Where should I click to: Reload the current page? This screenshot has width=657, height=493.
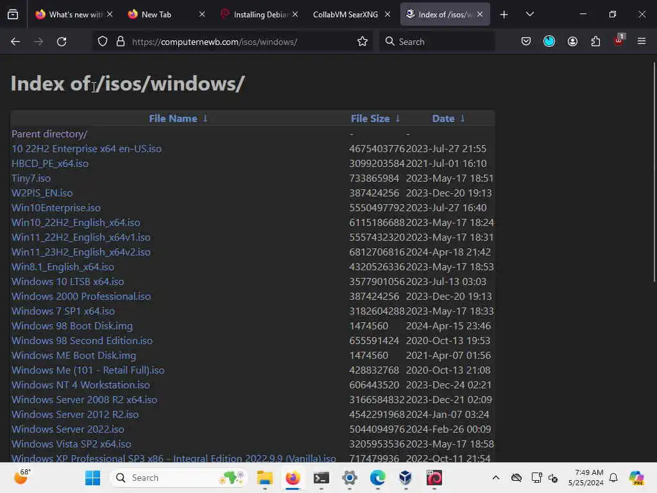62,42
